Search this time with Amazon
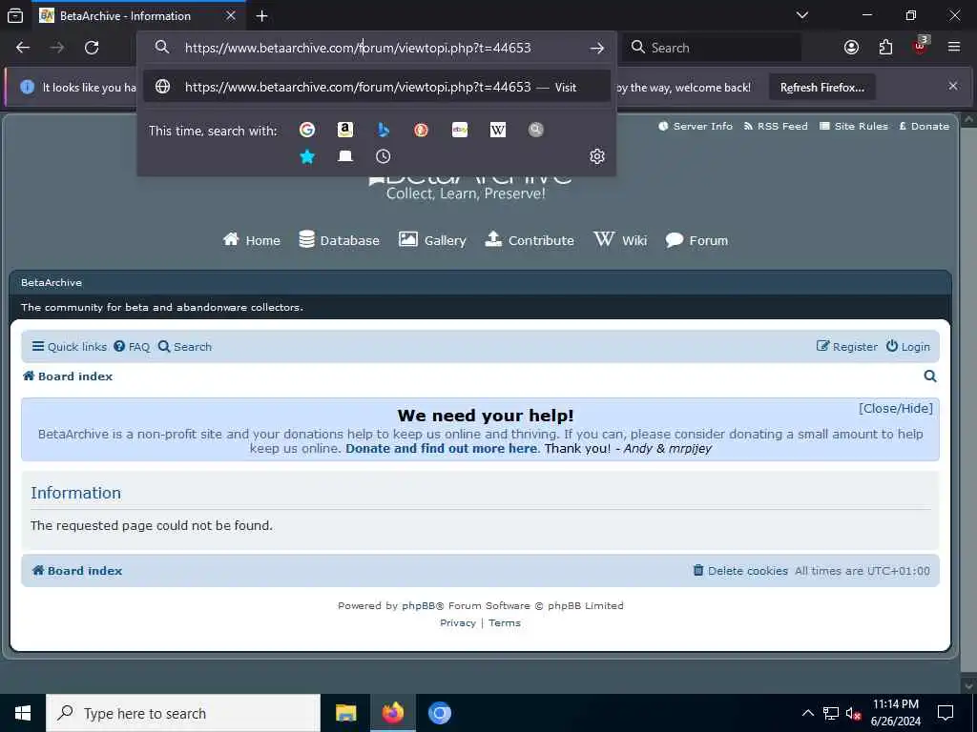 pyautogui.click(x=345, y=130)
